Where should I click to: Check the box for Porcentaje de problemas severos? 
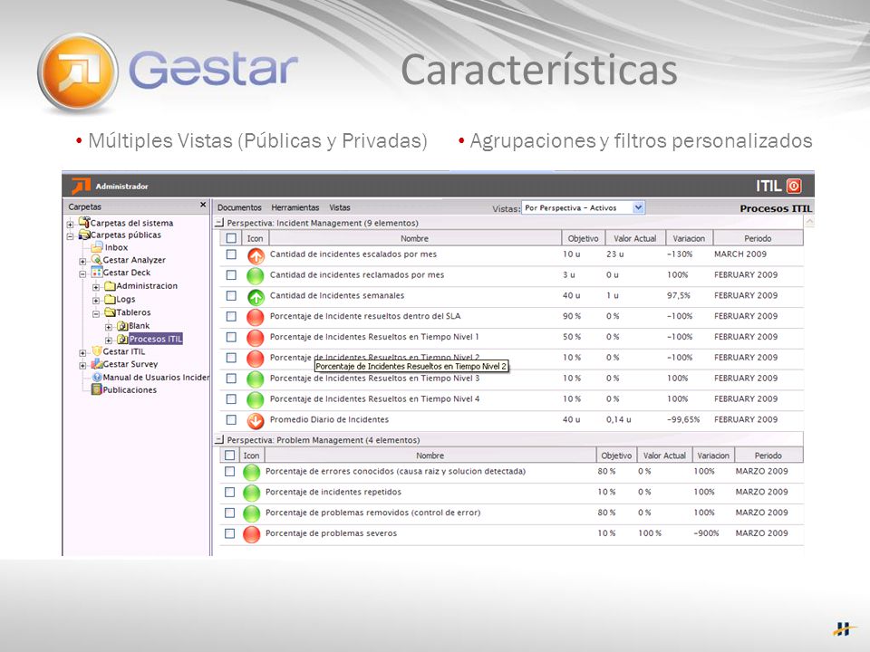click(x=229, y=534)
